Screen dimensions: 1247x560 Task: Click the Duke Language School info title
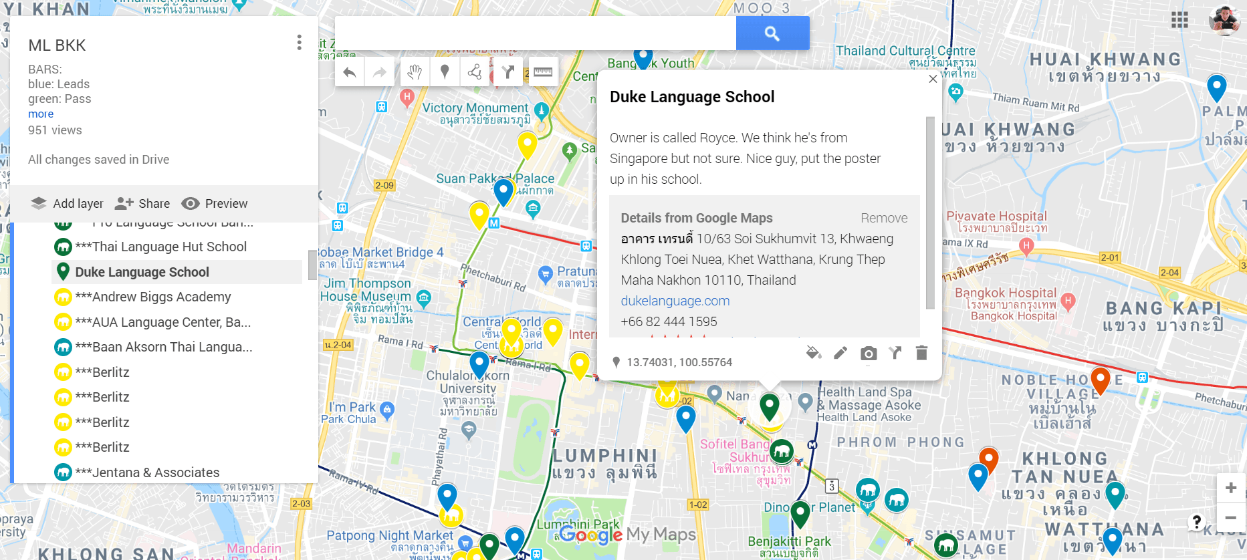tap(692, 97)
